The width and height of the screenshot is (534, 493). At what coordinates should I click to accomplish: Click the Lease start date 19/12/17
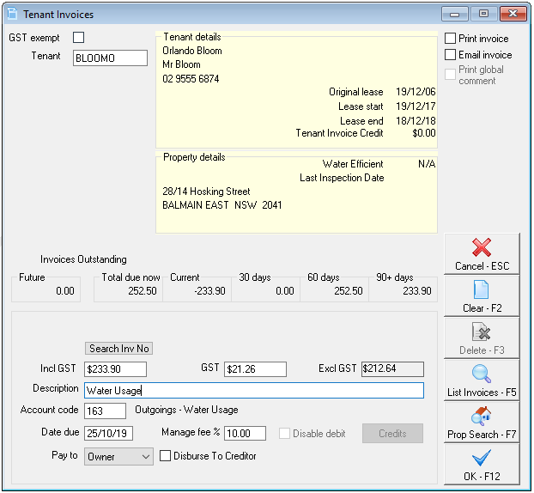[416, 107]
